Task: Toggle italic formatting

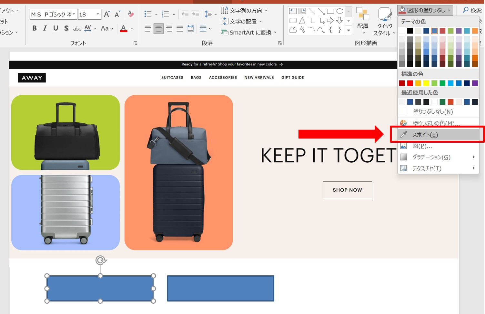Action: [x=45, y=28]
